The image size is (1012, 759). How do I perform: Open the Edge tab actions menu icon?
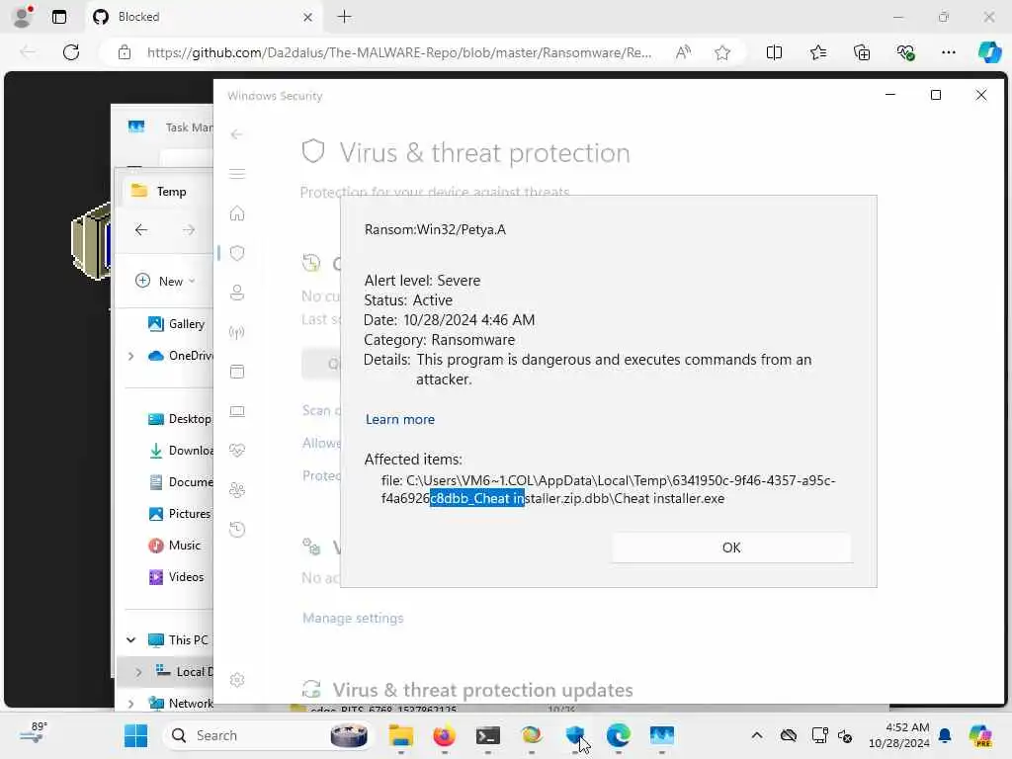58,17
